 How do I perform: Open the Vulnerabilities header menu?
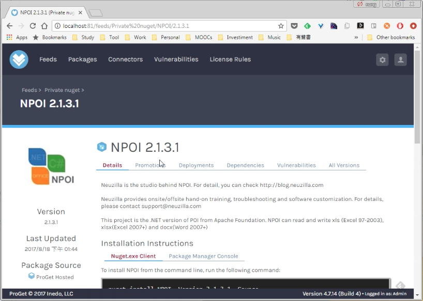(176, 59)
